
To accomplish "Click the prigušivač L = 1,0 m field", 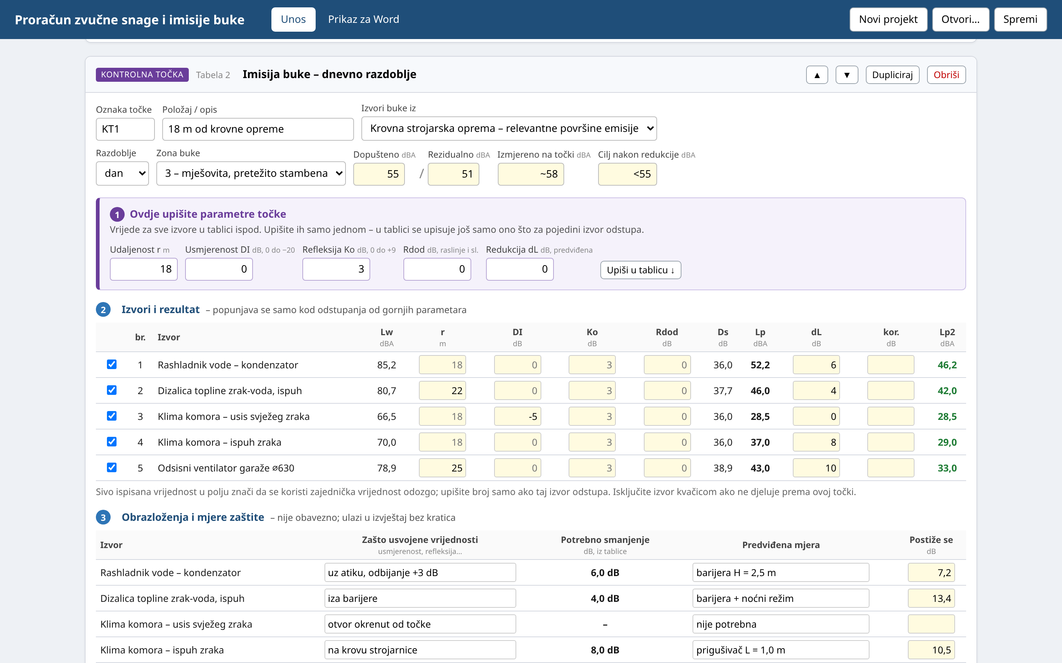I will 780,650.
